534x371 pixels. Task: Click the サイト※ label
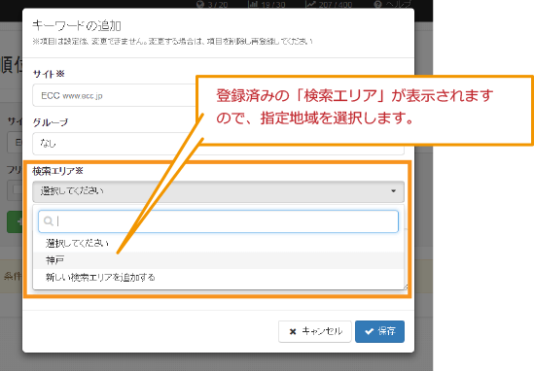49,74
